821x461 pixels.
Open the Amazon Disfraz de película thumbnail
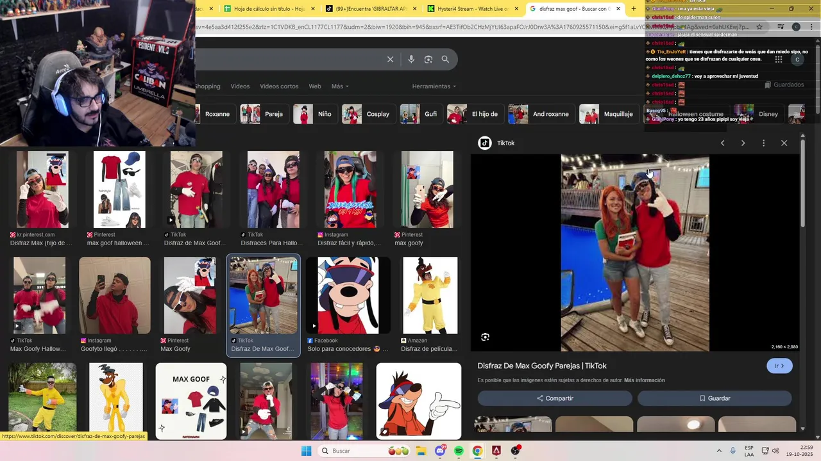click(x=430, y=295)
